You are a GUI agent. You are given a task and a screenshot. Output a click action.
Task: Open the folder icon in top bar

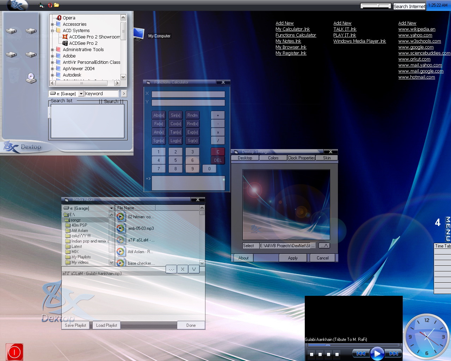[56, 5]
